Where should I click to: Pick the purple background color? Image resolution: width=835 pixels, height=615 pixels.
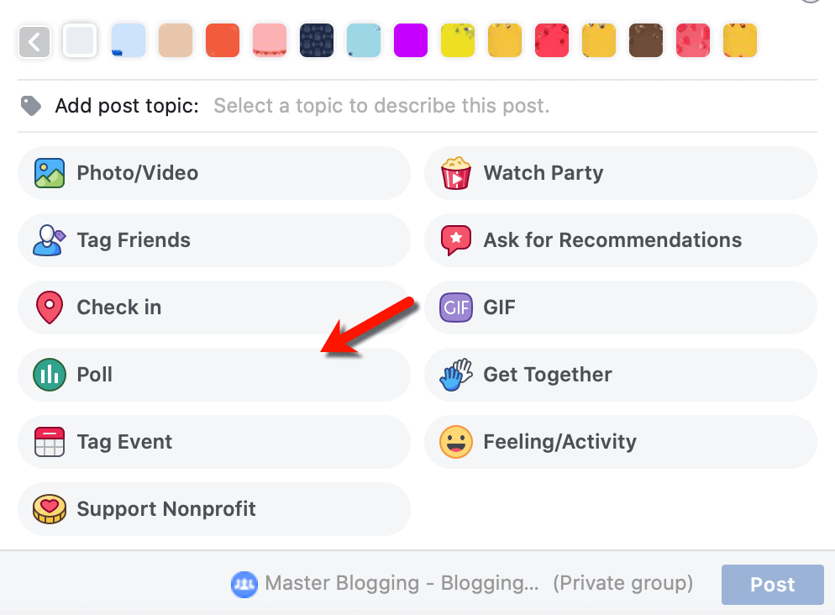pos(410,39)
